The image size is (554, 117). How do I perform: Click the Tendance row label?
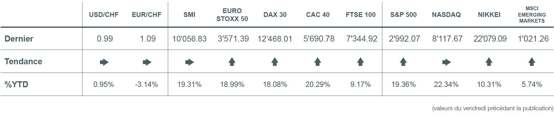23,61
